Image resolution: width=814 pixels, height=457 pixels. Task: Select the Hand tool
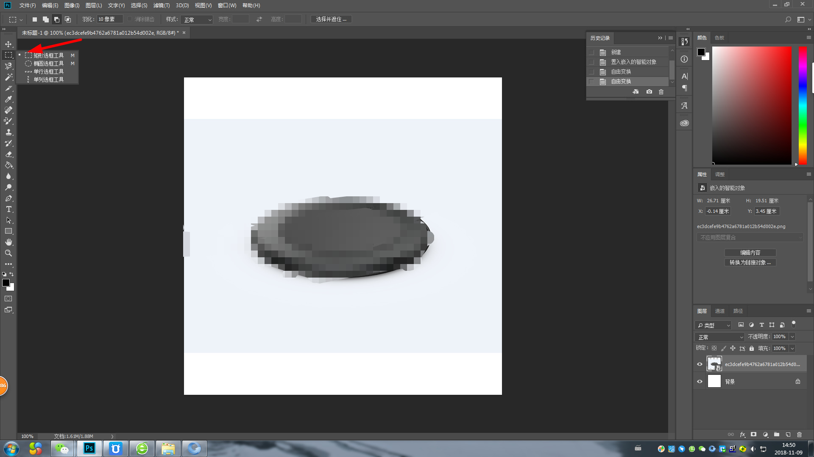[8, 242]
